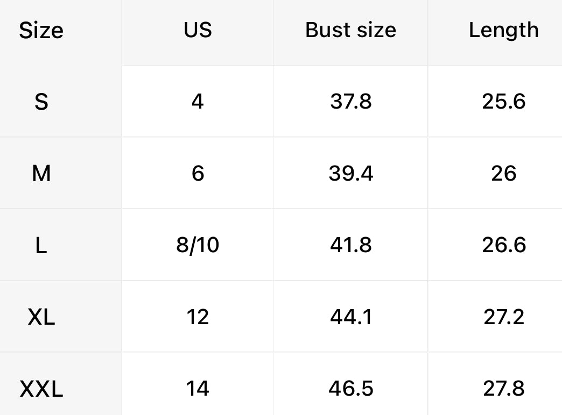Click the US column header
Screen dimensions: 562x415
(x=198, y=30)
